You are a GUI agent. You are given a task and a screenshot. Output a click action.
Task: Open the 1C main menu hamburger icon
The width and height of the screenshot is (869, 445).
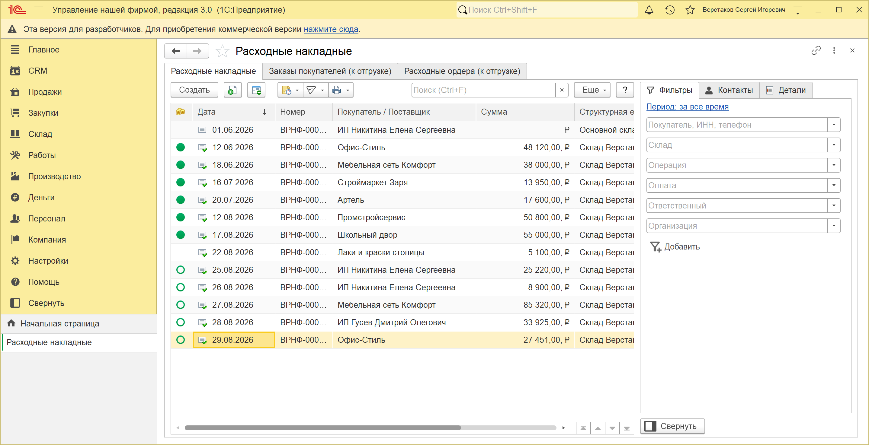tap(38, 10)
